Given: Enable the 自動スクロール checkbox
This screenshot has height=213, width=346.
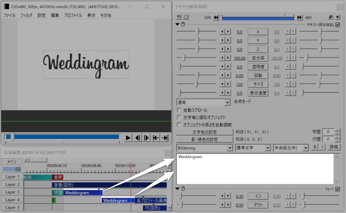Looking at the screenshot, I should click(x=179, y=110).
